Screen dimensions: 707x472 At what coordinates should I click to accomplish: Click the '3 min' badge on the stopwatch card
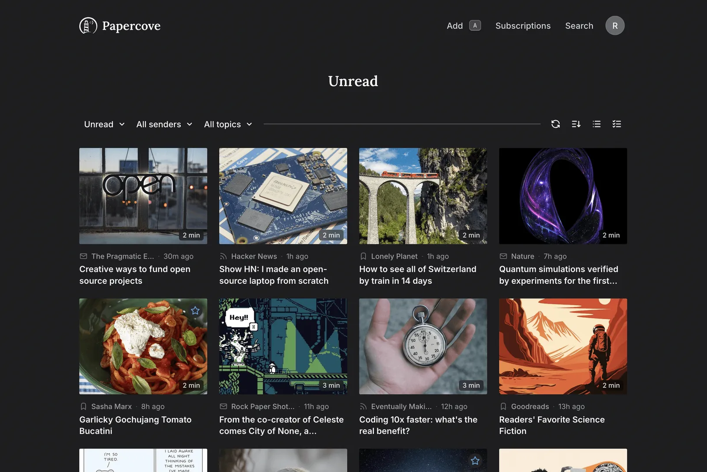click(471, 385)
